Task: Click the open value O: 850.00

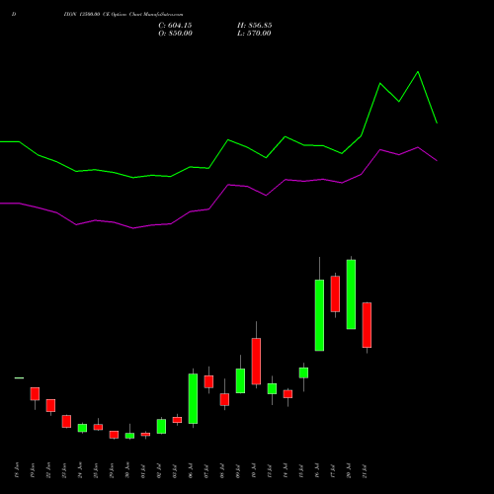Action: (175, 34)
